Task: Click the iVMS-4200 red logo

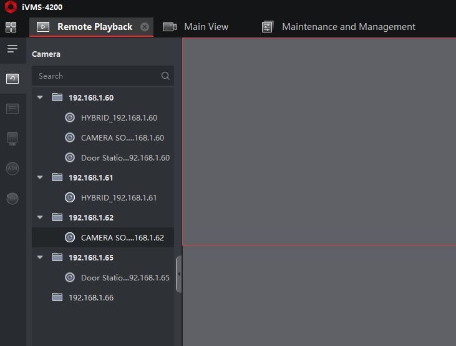Action: click(x=10, y=7)
